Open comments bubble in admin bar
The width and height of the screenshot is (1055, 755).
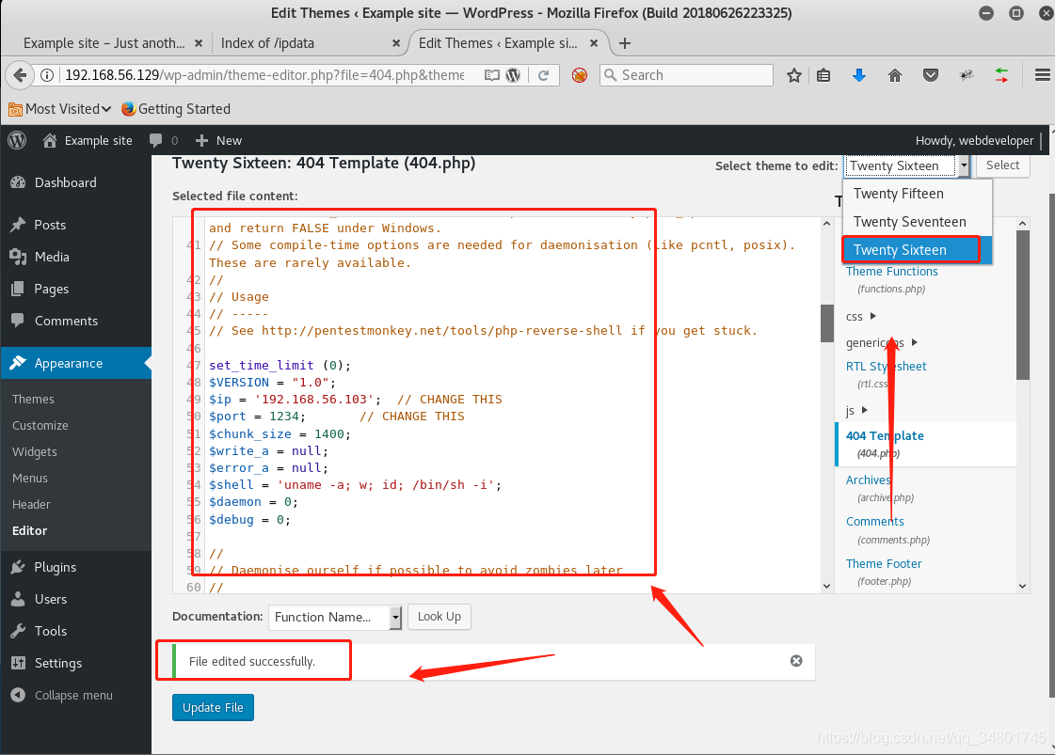point(164,140)
